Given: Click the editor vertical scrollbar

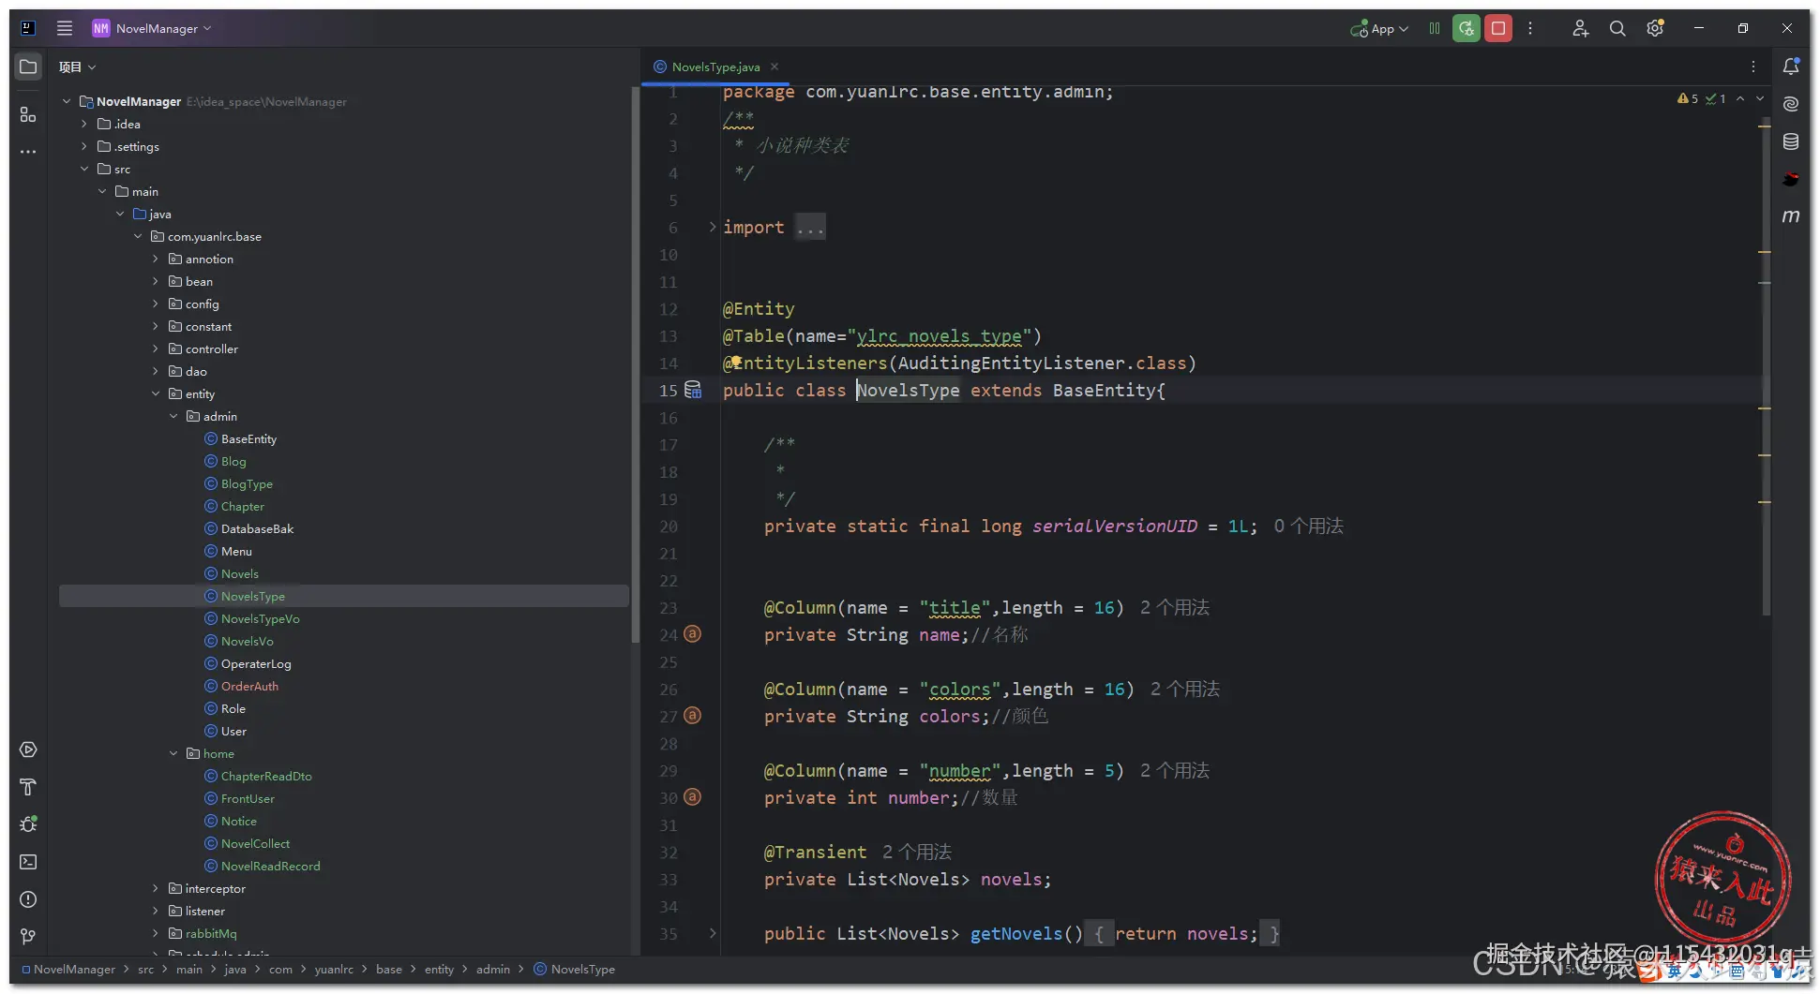Looking at the screenshot, I should tap(1767, 368).
